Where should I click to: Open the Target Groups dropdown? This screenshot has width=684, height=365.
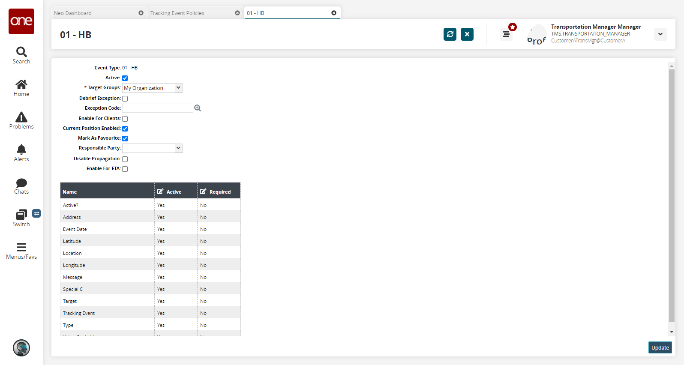[x=152, y=88]
